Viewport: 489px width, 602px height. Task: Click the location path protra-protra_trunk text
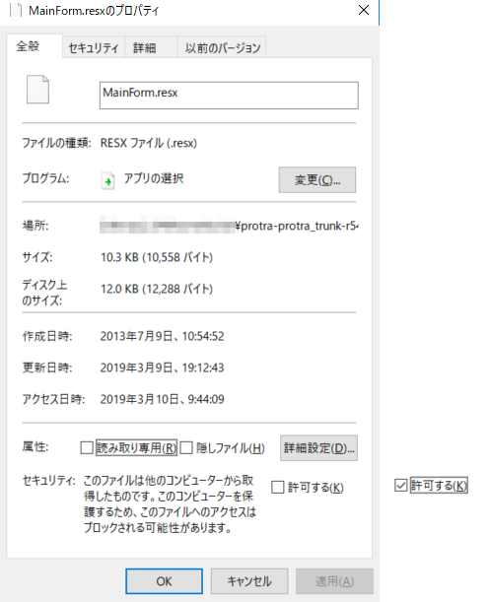click(298, 226)
